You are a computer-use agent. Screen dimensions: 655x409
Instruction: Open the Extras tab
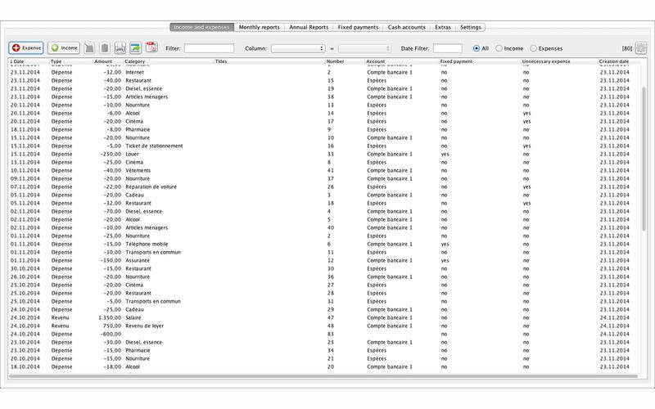click(x=443, y=27)
